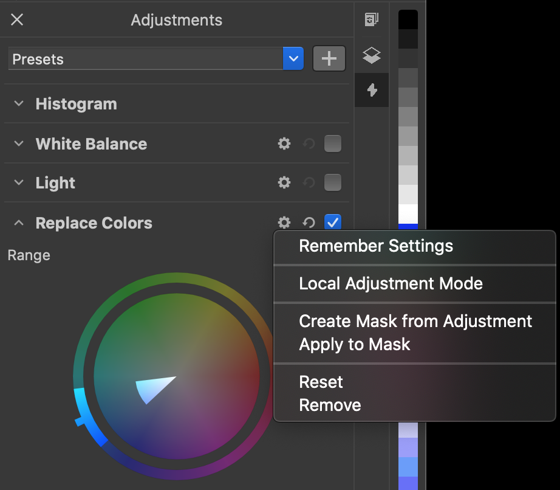Click the Replace Colors gear icon

click(284, 223)
